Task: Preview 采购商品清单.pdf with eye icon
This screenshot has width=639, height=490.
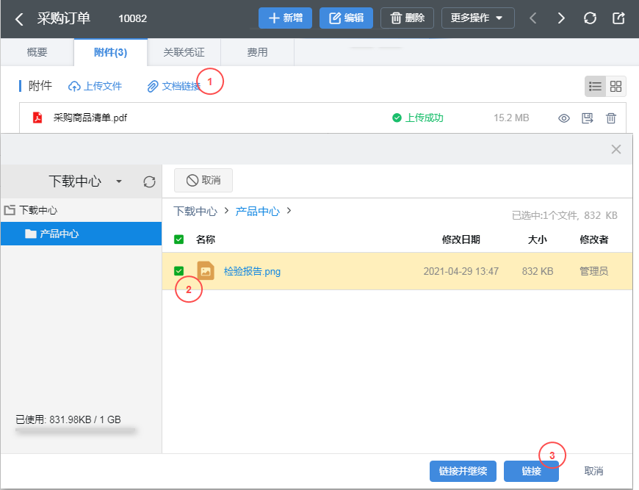Action: [564, 118]
